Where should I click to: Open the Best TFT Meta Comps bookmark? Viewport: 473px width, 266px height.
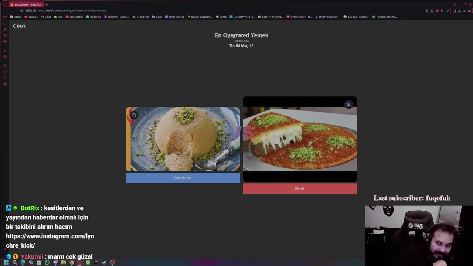(270, 17)
